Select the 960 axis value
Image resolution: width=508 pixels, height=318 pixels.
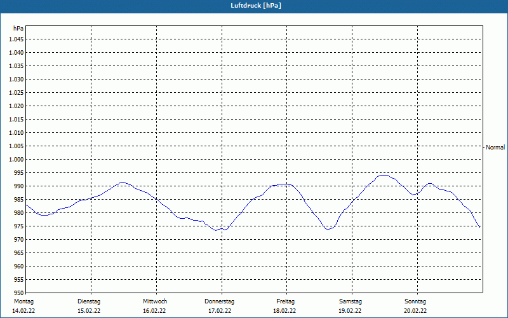19,266
